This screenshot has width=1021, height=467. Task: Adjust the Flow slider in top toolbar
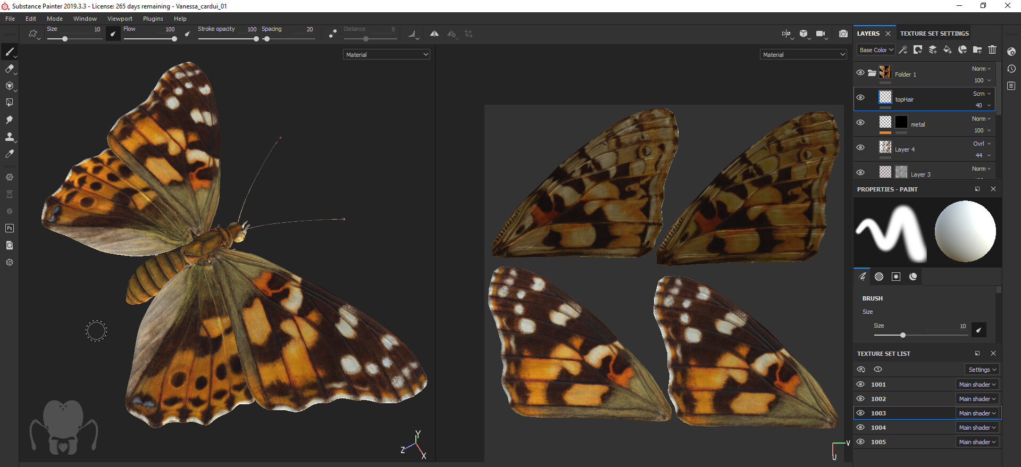(149, 39)
